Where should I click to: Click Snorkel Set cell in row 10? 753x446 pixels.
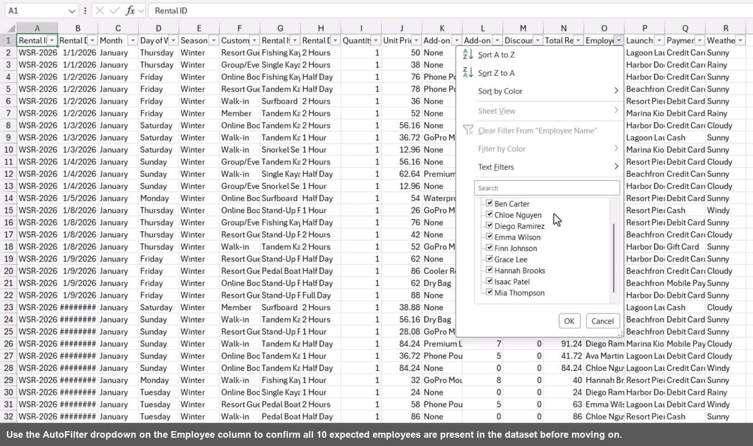(x=280, y=149)
